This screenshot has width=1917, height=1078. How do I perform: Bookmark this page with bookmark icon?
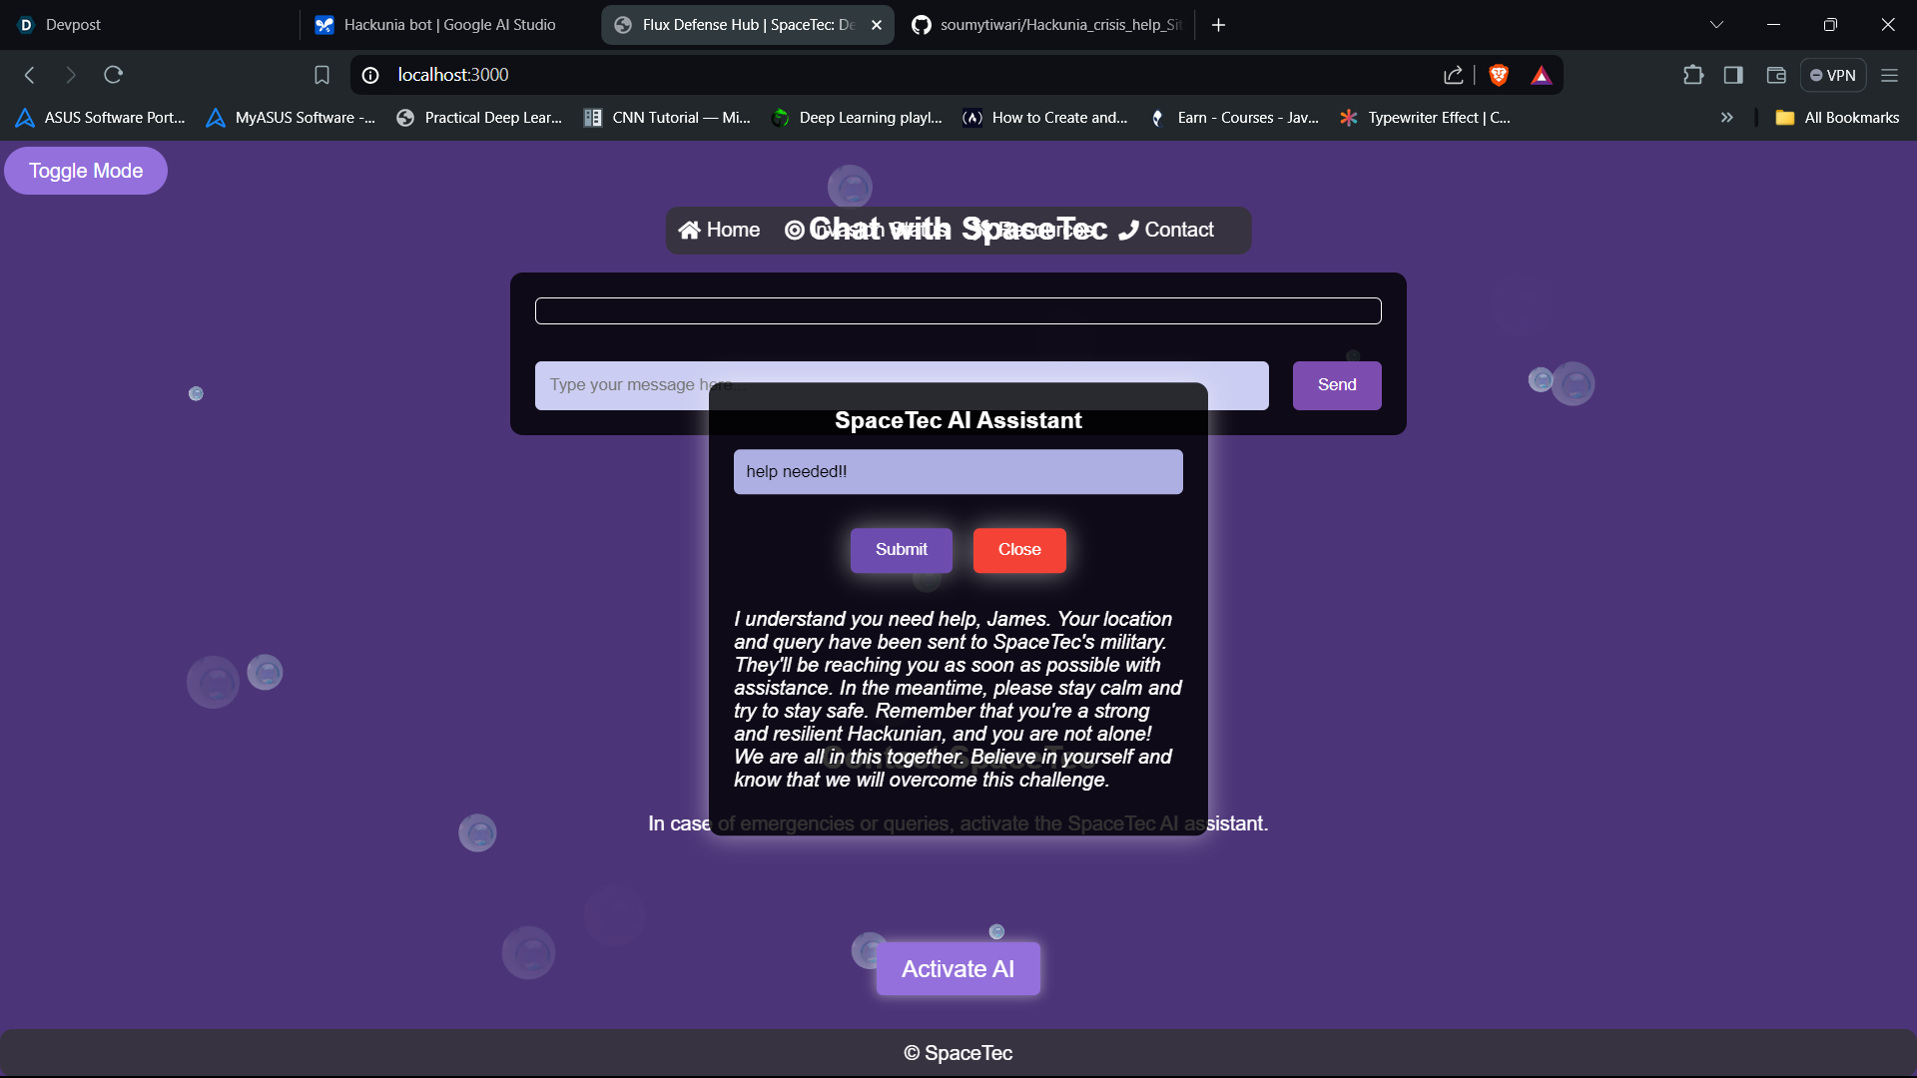(321, 75)
